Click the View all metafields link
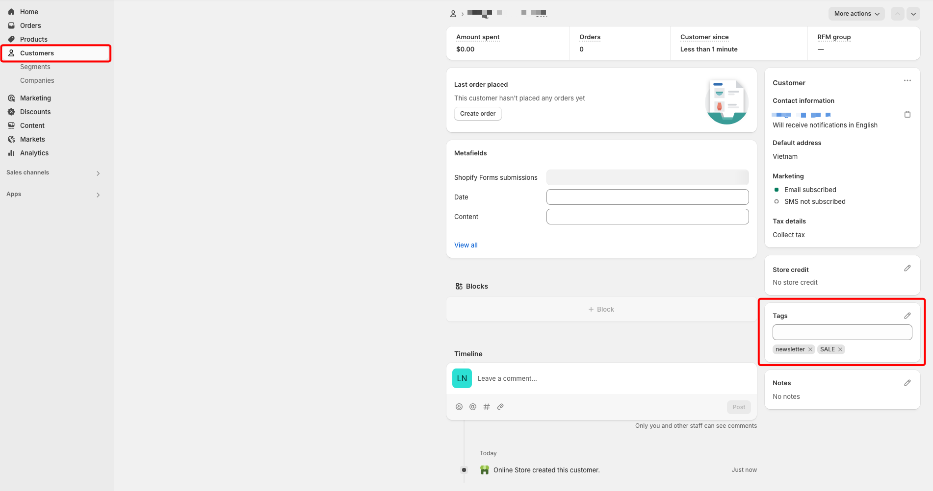This screenshot has height=491, width=933. click(x=466, y=245)
